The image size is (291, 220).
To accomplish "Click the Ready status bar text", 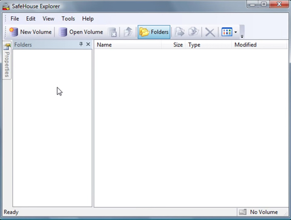I will (x=11, y=212).
